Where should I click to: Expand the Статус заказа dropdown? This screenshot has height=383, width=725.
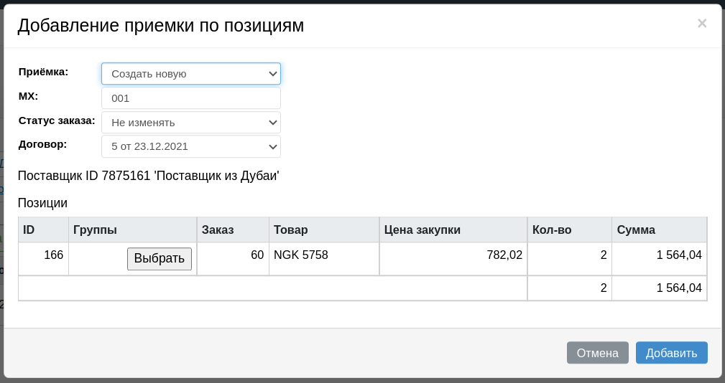tap(191, 122)
